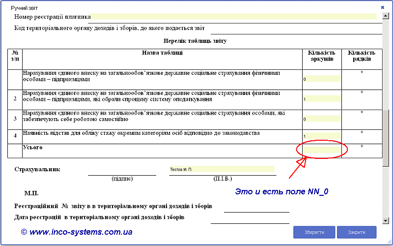Click the П.І.Б. field with Тестов М. П.
This screenshot has height=246, width=393.
pyautogui.click(x=222, y=169)
